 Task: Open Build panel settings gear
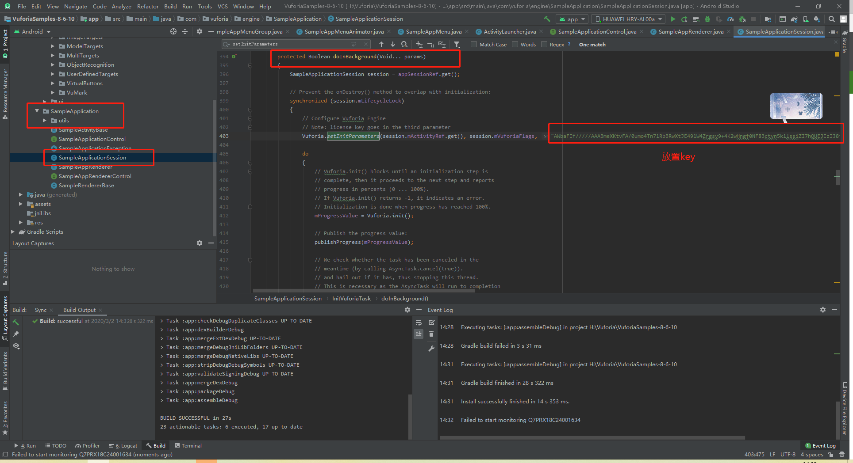coord(407,310)
